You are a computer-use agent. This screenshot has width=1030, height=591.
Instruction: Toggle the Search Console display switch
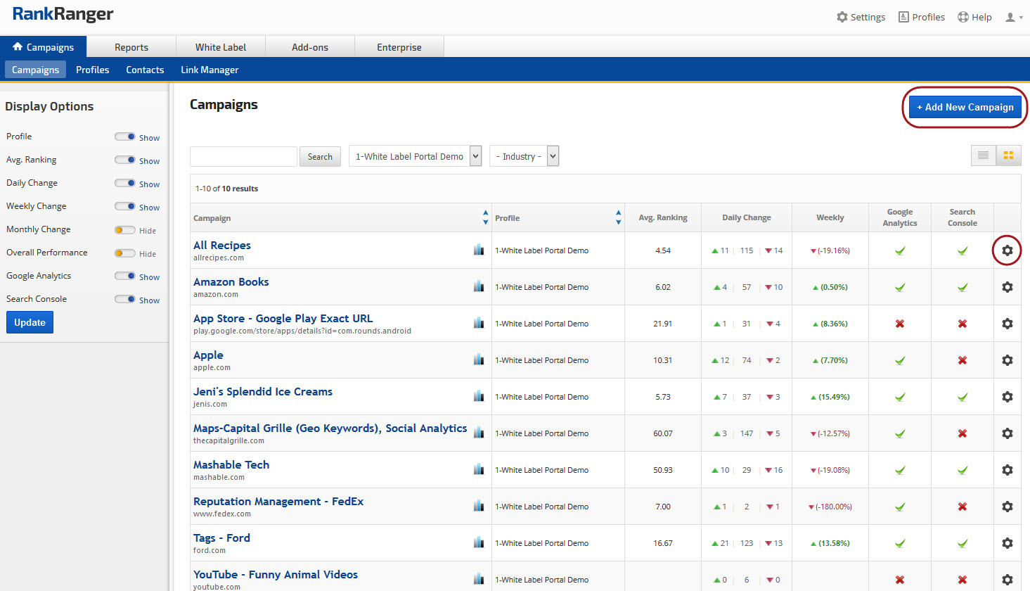pos(125,299)
